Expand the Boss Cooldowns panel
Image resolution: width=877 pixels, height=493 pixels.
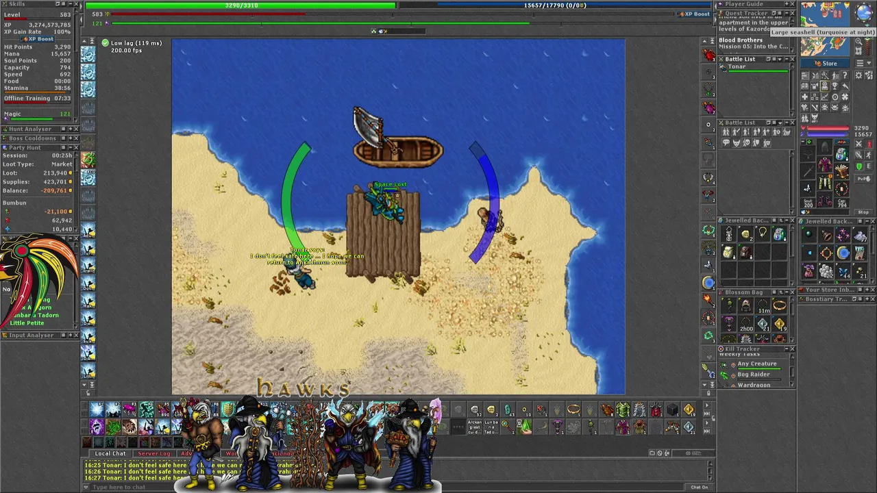click(71, 138)
